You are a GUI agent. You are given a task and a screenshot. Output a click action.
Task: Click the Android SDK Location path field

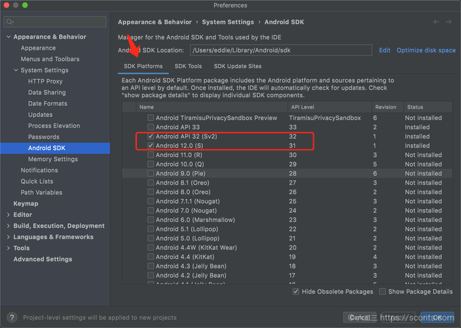pyautogui.click(x=281, y=50)
